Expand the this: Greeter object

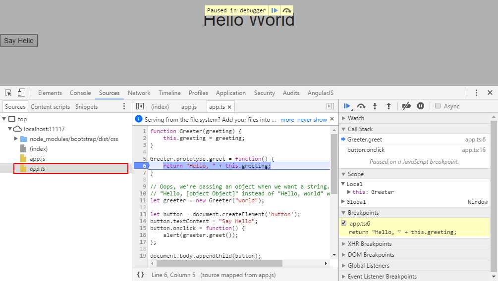pyautogui.click(x=349, y=191)
